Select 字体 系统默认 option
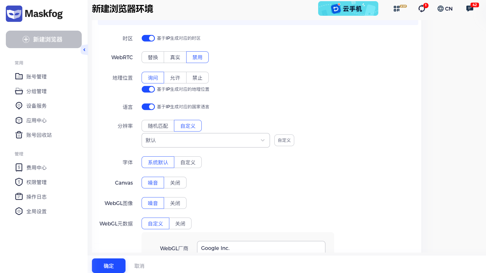Screen dimensions: 486x273 click(x=158, y=162)
